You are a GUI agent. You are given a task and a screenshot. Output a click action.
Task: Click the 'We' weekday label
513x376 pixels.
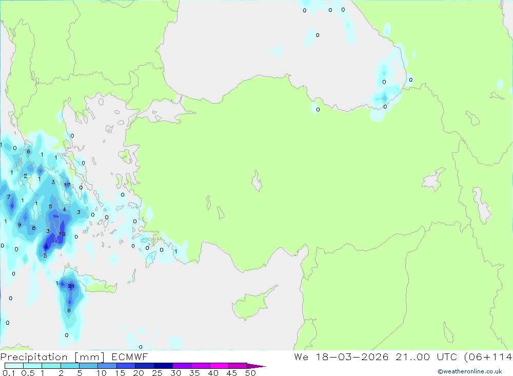click(x=301, y=357)
